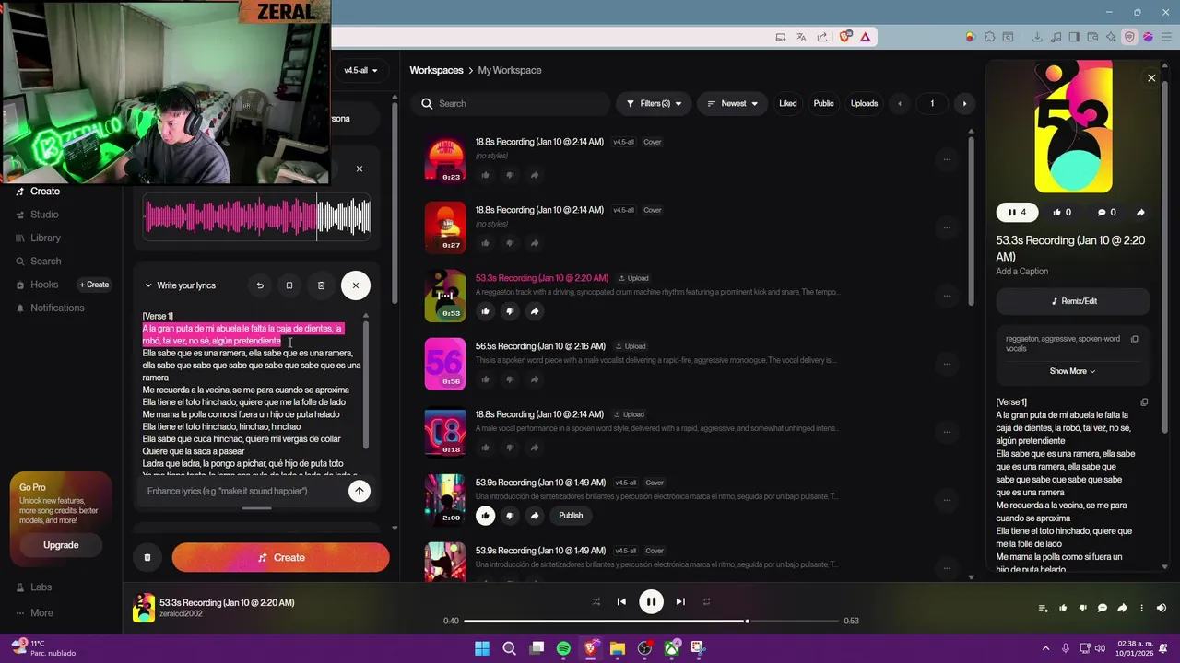Go to the previous page of songs
The image size is (1180, 663).
tap(900, 104)
